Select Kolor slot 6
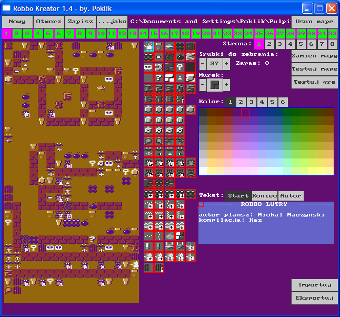 pyautogui.click(x=283, y=102)
